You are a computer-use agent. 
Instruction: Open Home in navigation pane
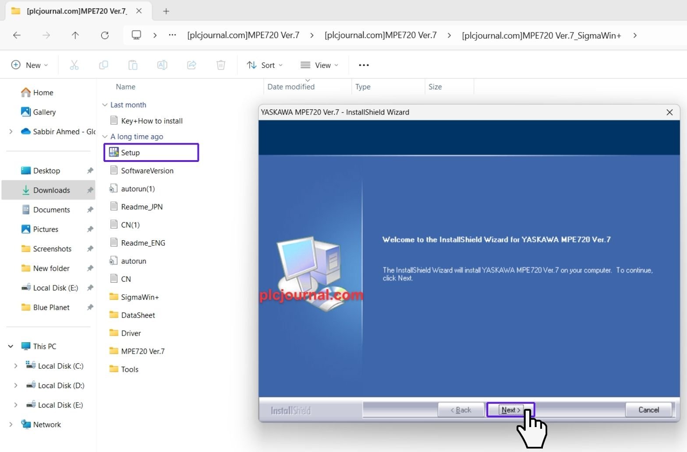point(37,93)
